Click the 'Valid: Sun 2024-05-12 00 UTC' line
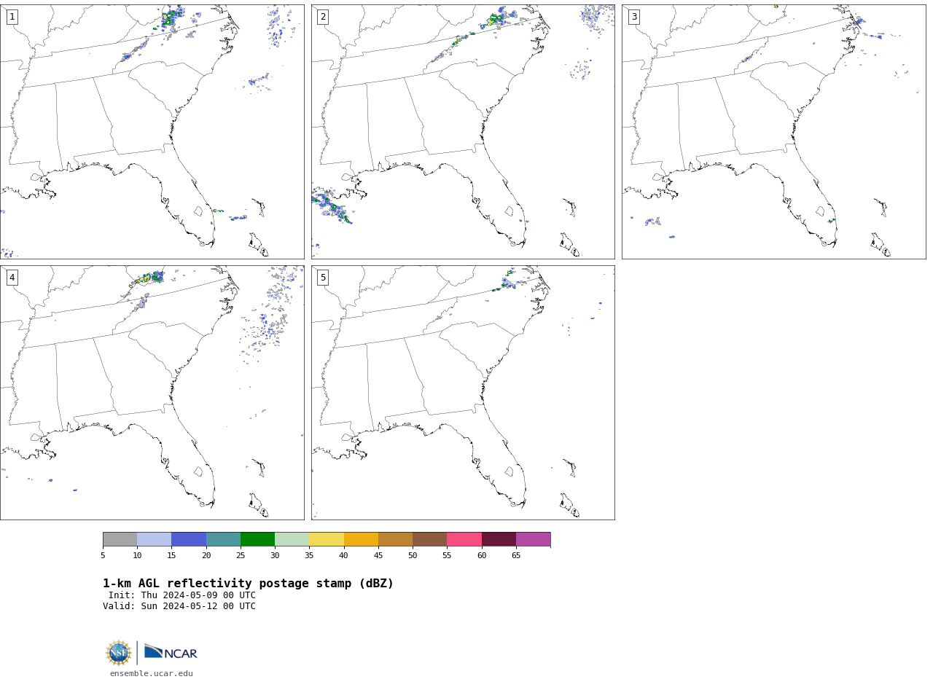 [179, 606]
